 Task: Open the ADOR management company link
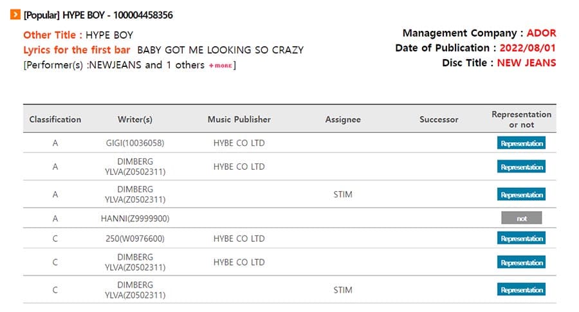541,33
